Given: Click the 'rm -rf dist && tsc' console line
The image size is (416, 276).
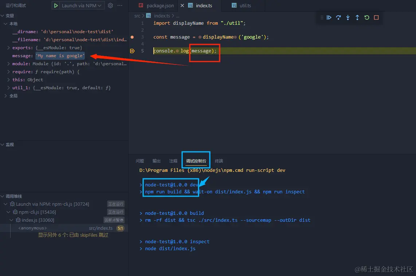Looking at the screenshot, I should pyautogui.click(x=227, y=220).
